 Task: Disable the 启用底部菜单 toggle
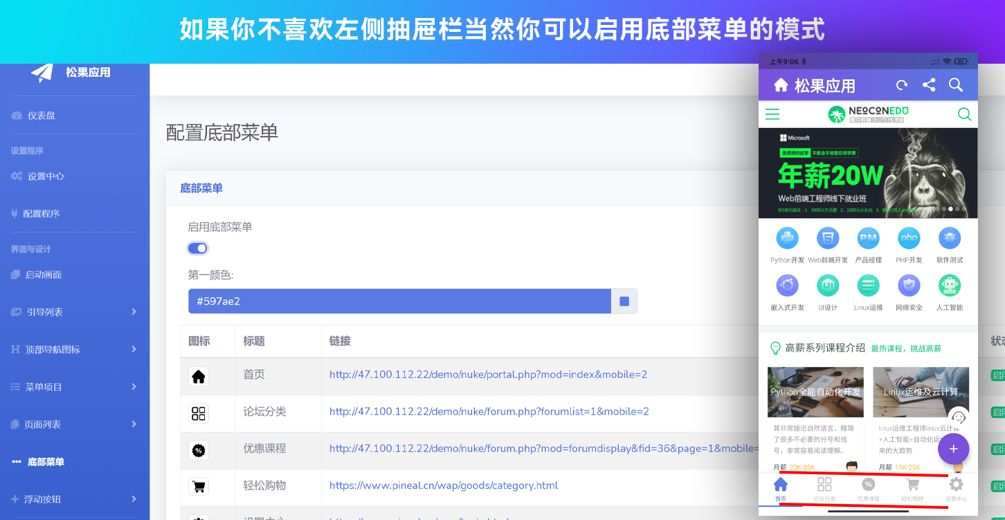(197, 248)
